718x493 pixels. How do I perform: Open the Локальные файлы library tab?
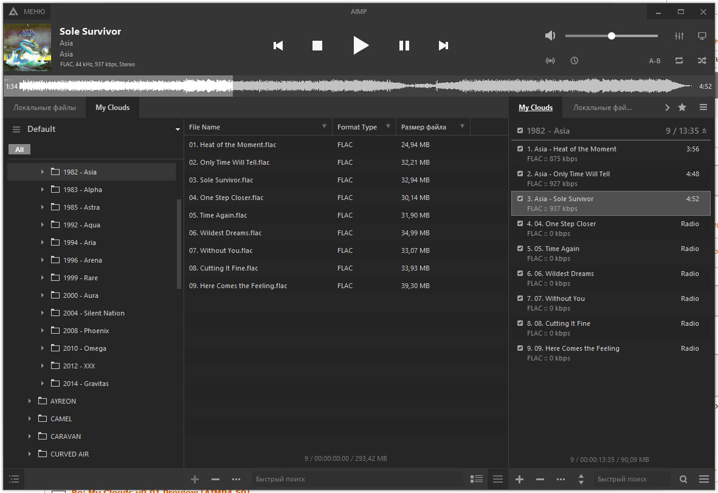[44, 108]
